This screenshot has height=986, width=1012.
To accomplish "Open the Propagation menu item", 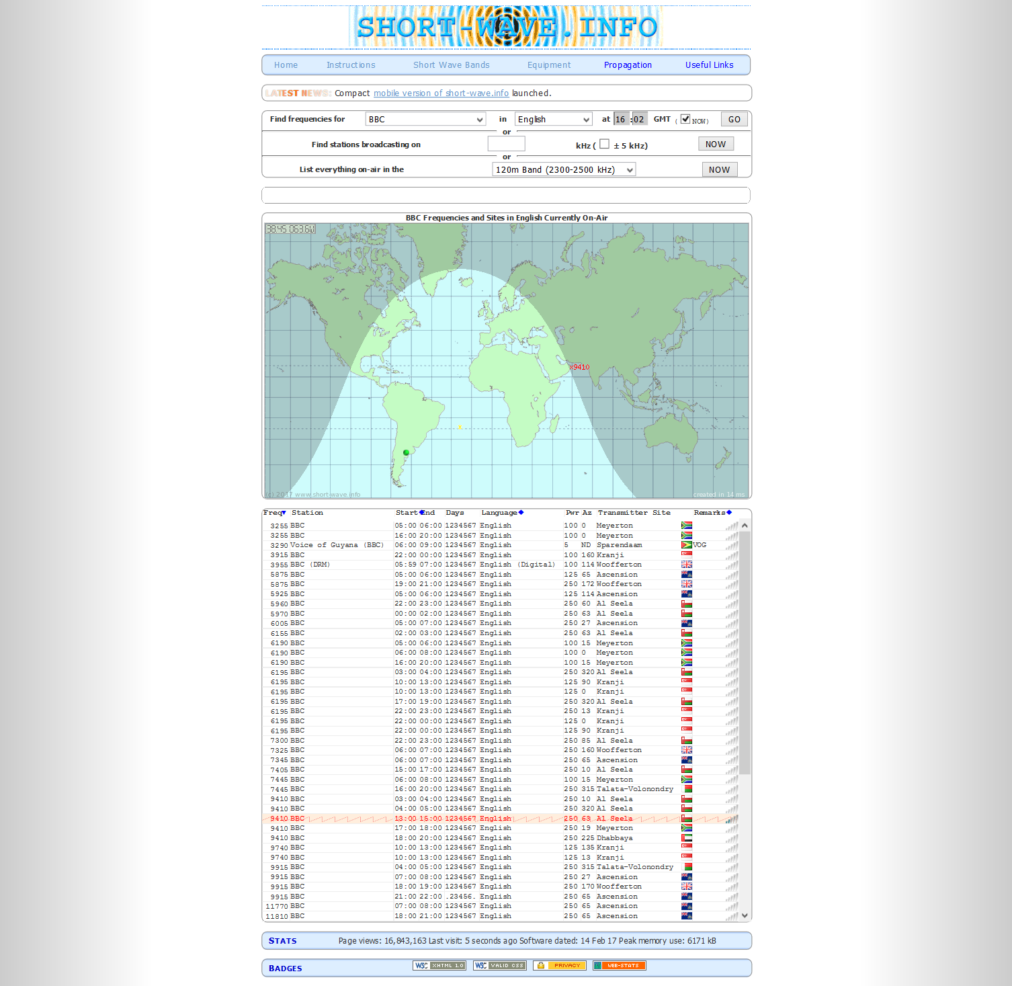I will 628,65.
